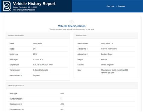The image size is (143, 112).
Task: Select the Gaydon Test Centre address value
Action: [109, 49]
